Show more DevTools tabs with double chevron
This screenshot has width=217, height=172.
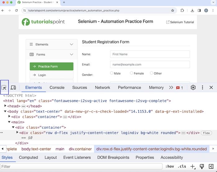(171, 88)
